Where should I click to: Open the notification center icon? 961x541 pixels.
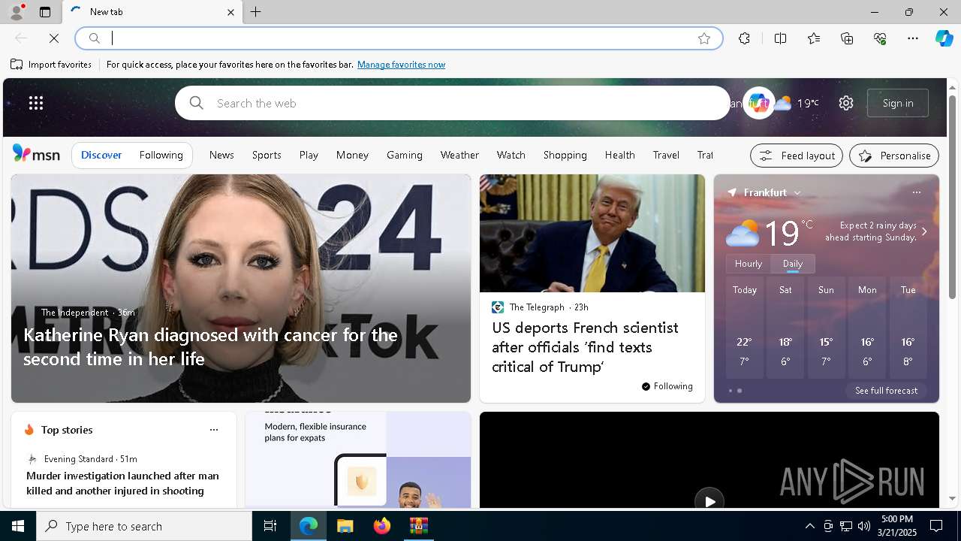click(937, 526)
